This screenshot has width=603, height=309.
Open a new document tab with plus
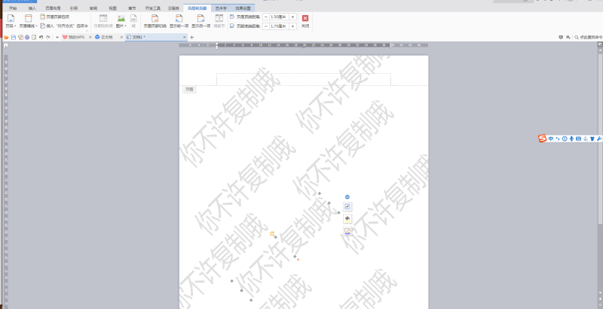pyautogui.click(x=192, y=37)
